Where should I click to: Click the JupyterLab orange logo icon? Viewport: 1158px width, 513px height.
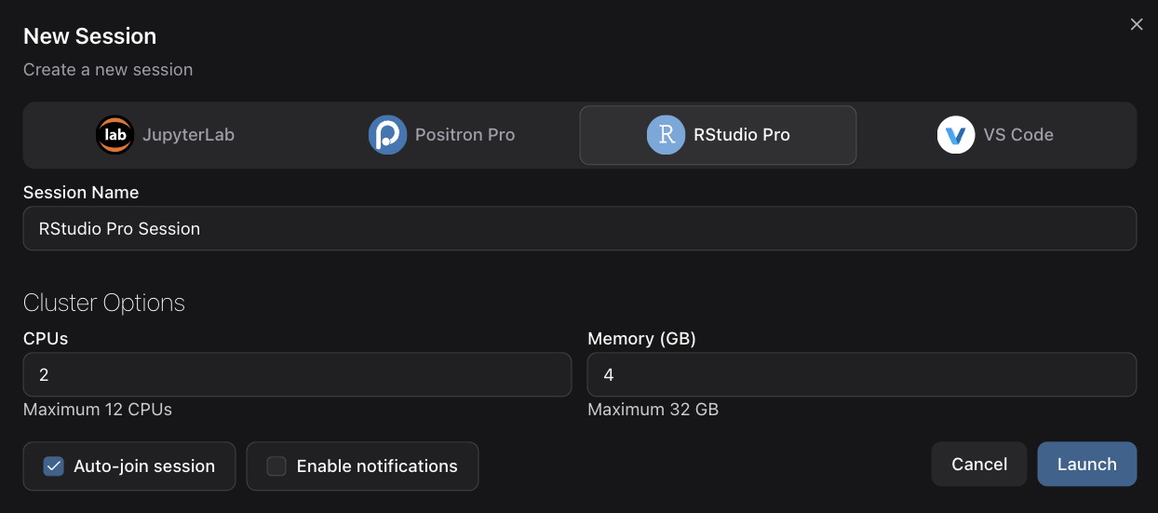pyautogui.click(x=115, y=135)
